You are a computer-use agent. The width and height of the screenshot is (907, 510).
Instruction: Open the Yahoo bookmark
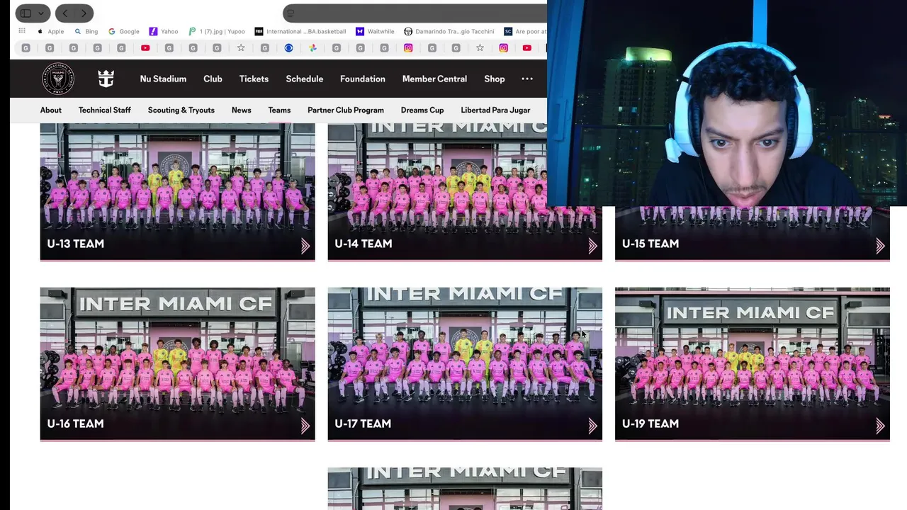click(x=164, y=31)
